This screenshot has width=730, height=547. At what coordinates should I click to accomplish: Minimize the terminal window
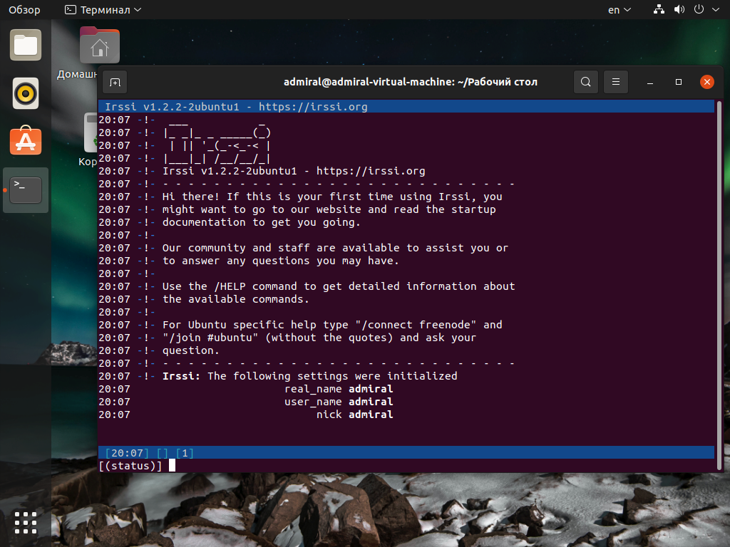tap(650, 83)
